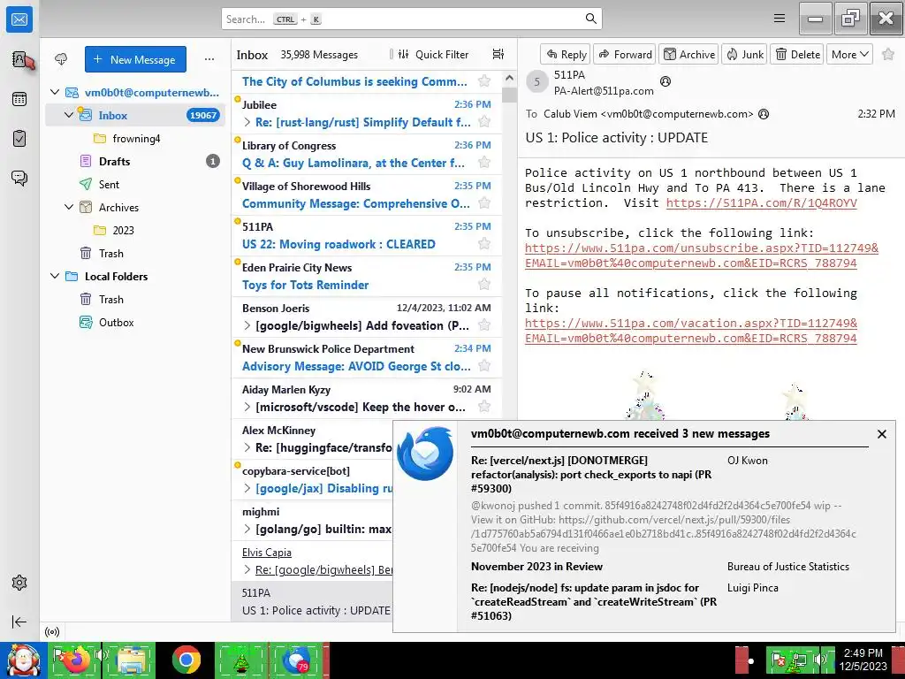Open the Thunderbird hamburger menu

(780, 19)
